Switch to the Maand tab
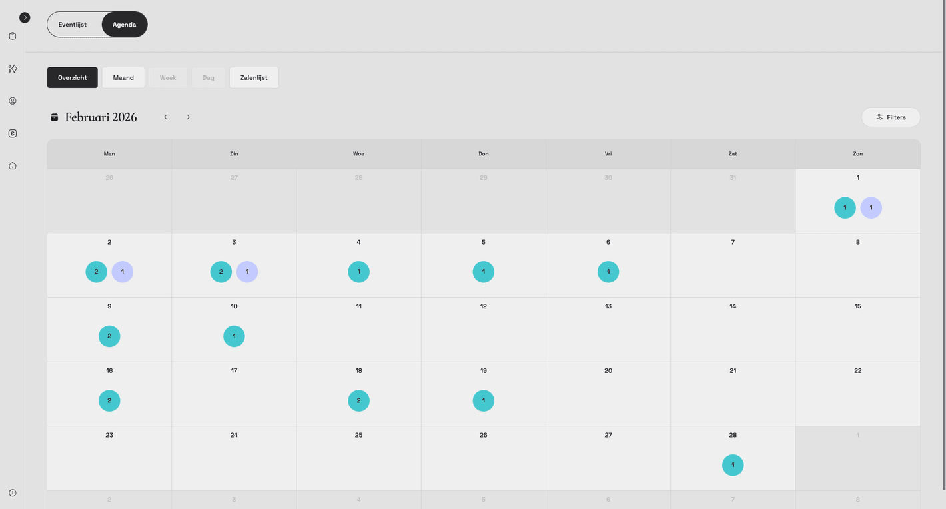 (x=123, y=78)
